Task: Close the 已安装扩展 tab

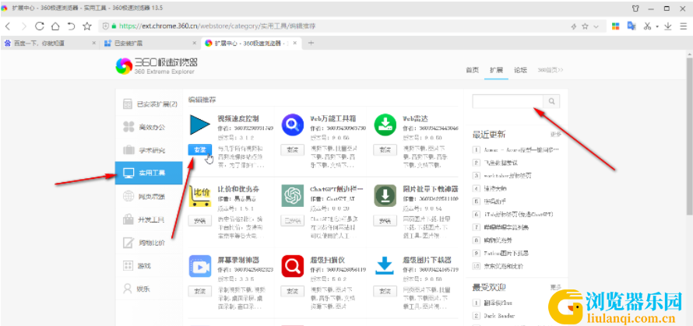Action: [195, 43]
